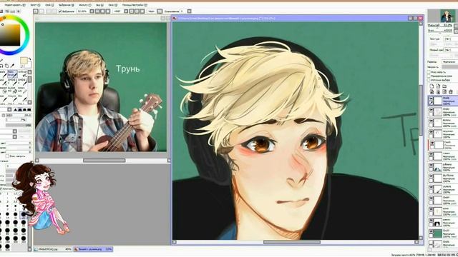Choose the selected rounded brush edge shape
The height and width of the screenshot is (257, 458).
pyautogui.click(x=20, y=109)
